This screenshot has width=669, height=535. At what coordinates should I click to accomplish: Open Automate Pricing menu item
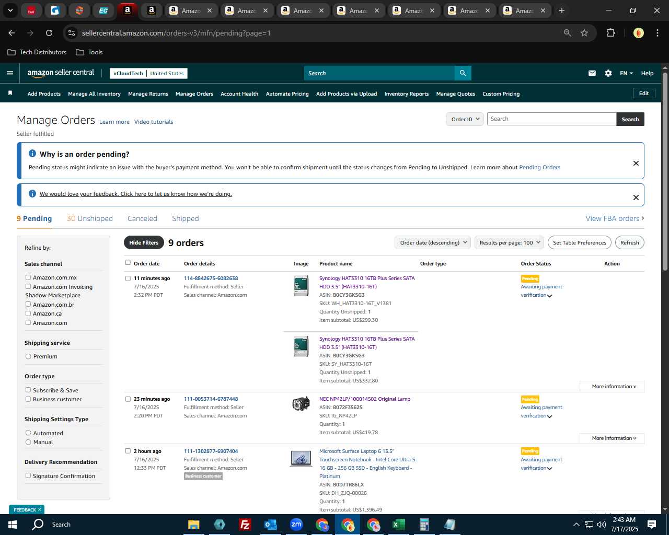pos(287,94)
